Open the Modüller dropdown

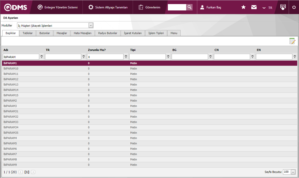[91, 25]
